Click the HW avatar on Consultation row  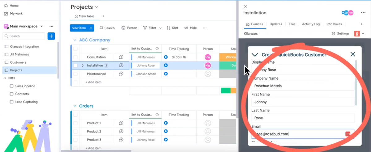tap(208, 57)
